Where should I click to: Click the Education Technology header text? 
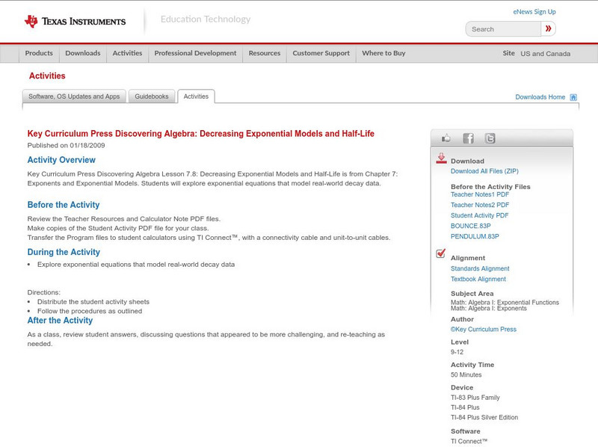coord(206,19)
